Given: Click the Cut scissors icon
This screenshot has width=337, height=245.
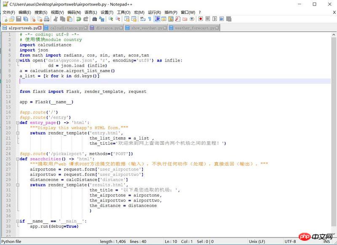Looking at the screenshot, I should (x=56, y=19).
